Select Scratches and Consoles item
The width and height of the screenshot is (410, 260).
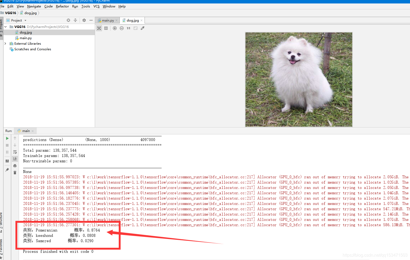tap(32, 49)
